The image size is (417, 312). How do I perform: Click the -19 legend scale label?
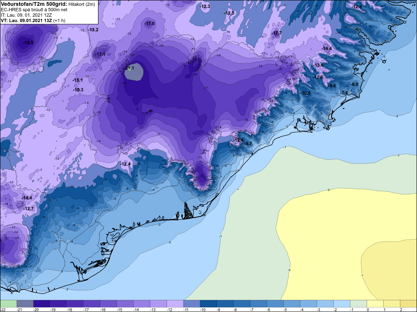point(53,309)
